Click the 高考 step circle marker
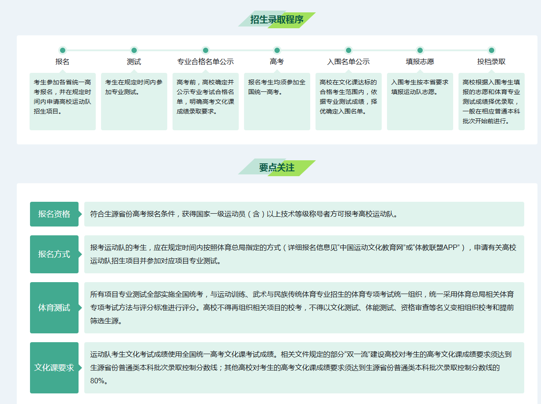The height and width of the screenshot is (404, 541). (x=277, y=50)
